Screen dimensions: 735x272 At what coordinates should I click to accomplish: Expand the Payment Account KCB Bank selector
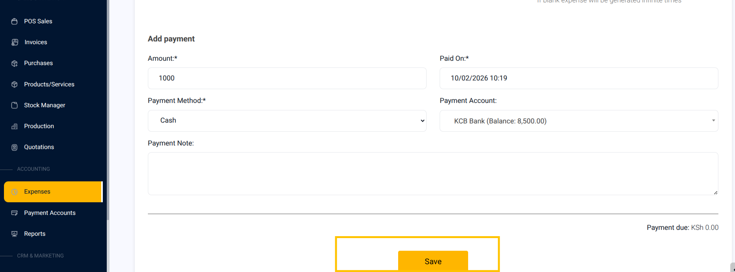pos(579,121)
